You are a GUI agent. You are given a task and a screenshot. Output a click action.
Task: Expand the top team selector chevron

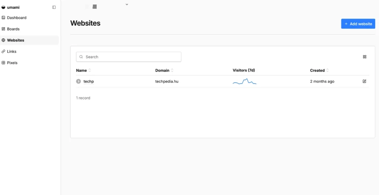(x=127, y=4)
